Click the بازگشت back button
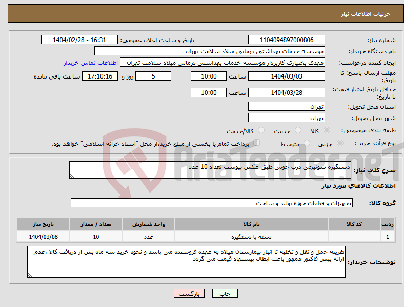The width and height of the screenshot is (404, 307). (189, 293)
